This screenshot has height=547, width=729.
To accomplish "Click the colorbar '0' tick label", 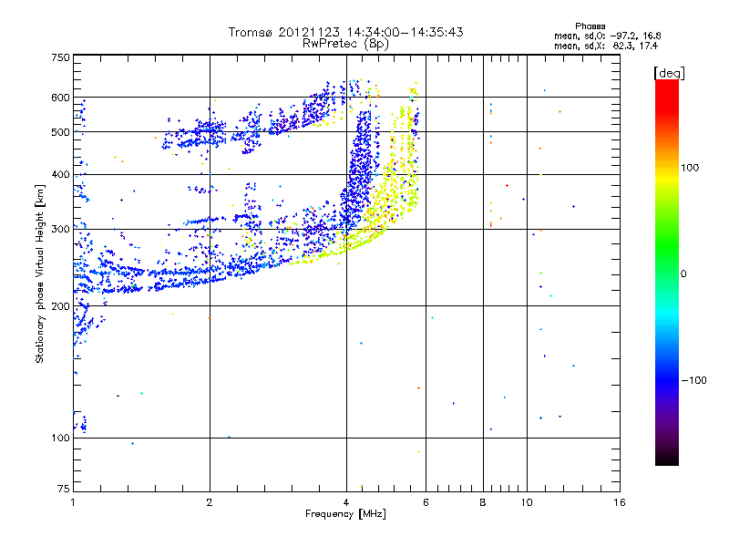I will [683, 274].
